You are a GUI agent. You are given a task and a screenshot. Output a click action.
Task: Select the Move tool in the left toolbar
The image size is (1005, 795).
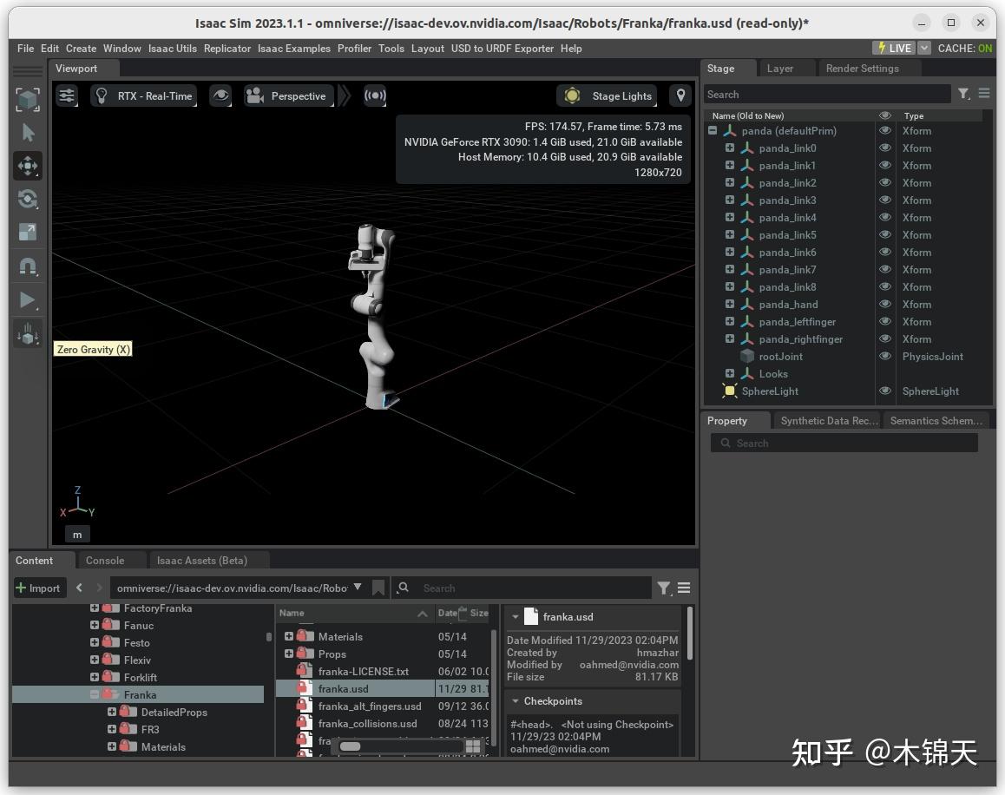[27, 165]
